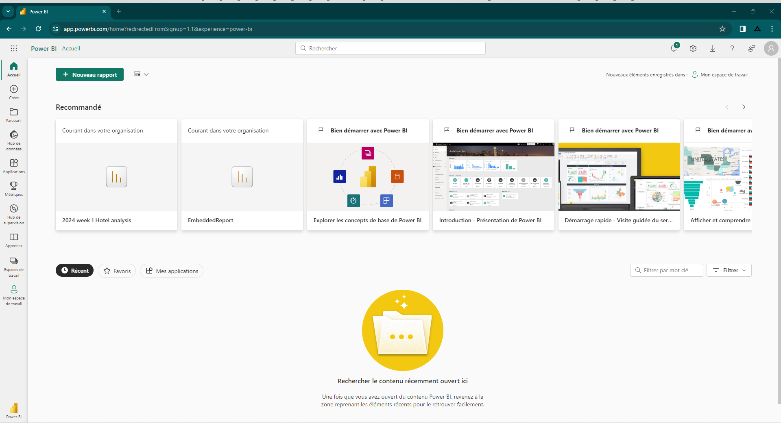781x423 pixels.
Task: Open the Filtrer dropdown
Action: tap(729, 270)
